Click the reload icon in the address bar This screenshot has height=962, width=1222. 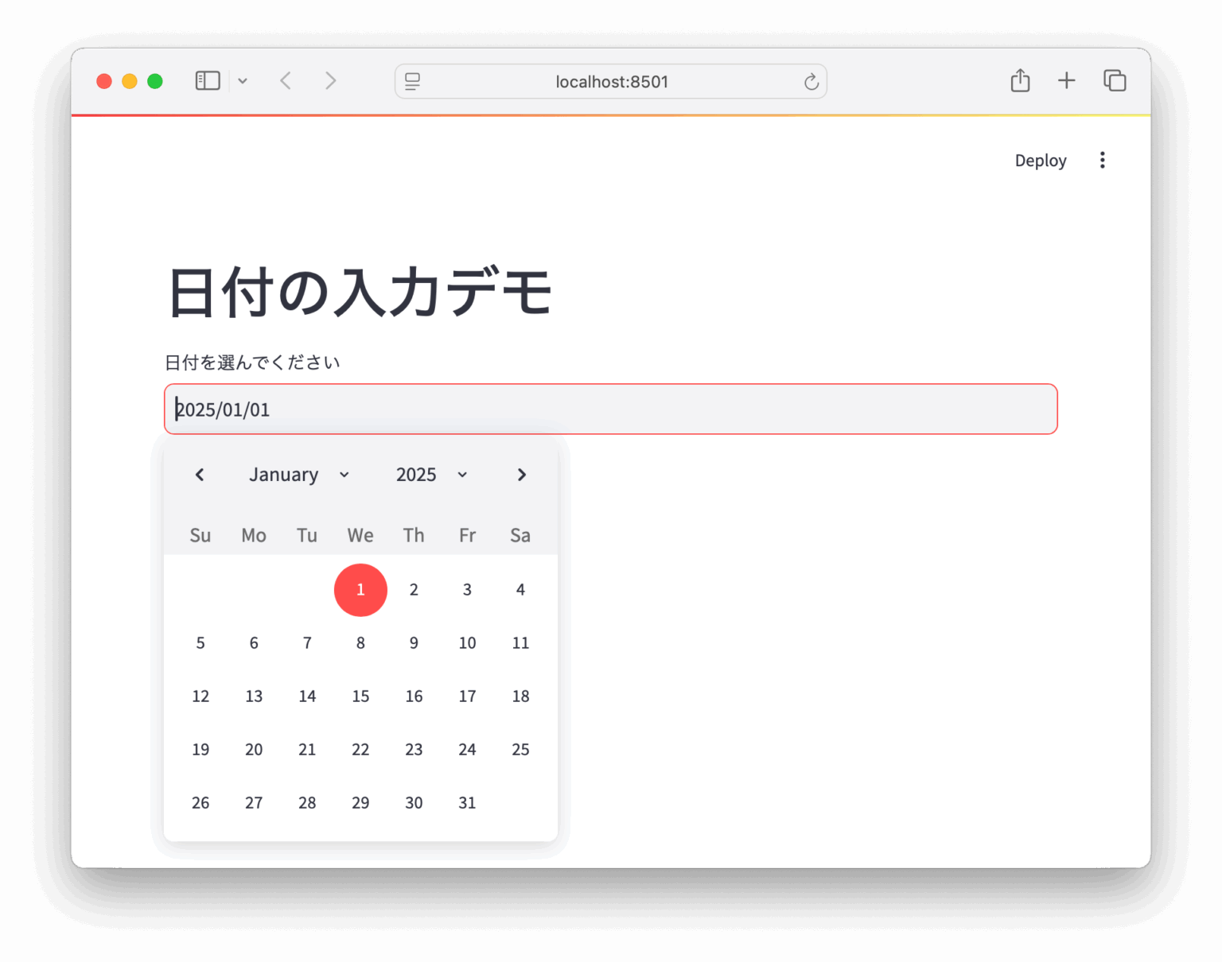[x=811, y=81]
